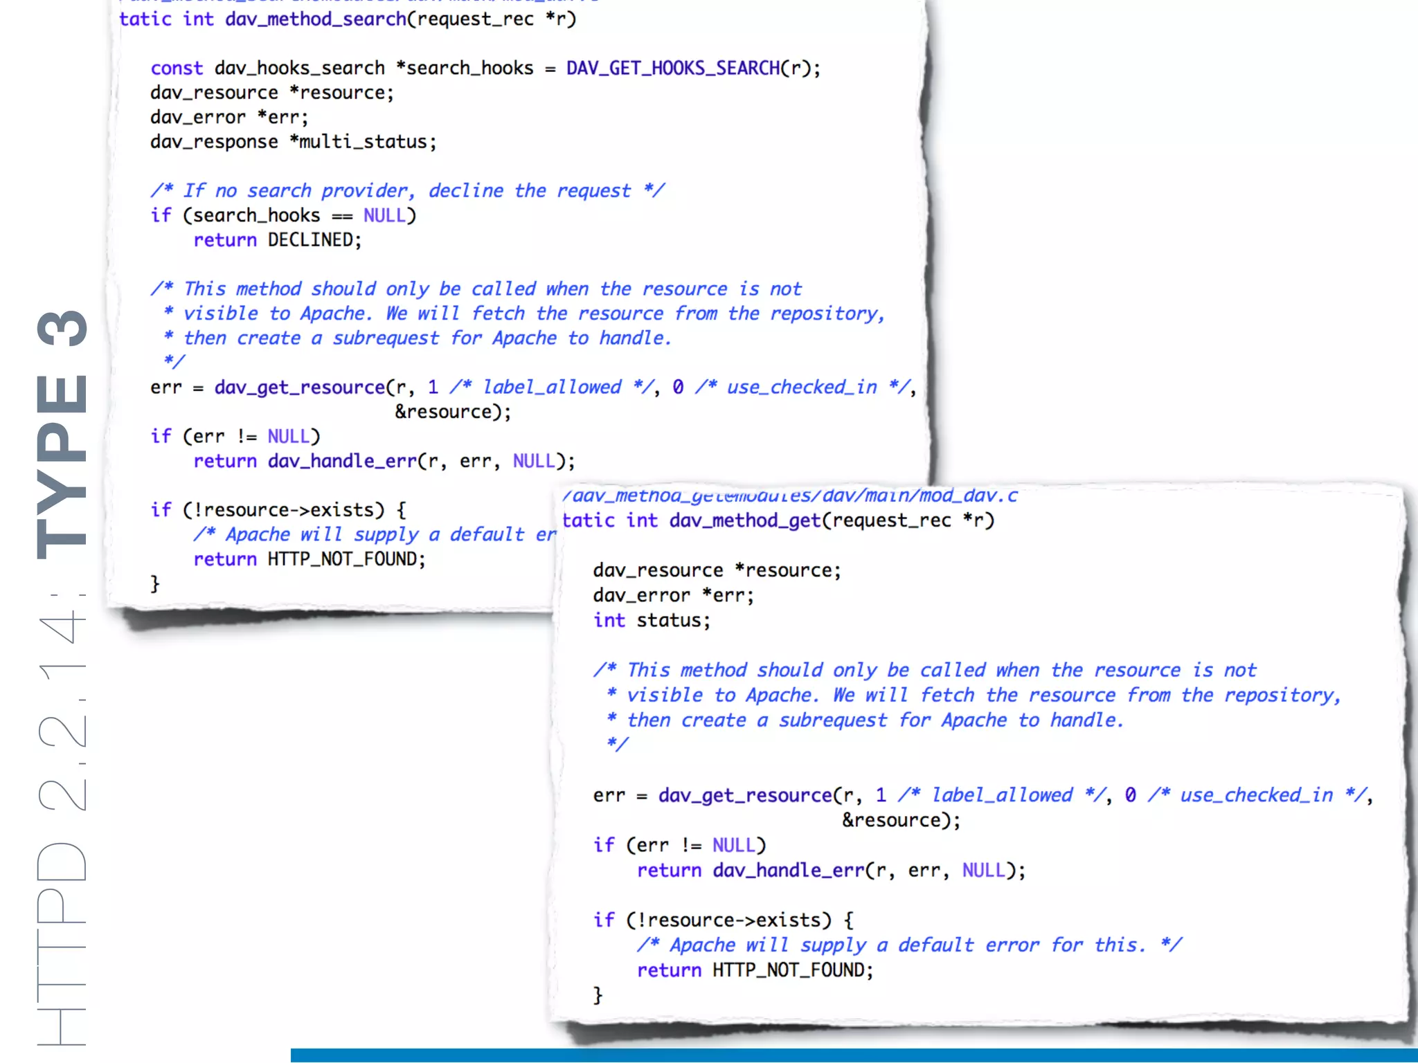This screenshot has height=1063, width=1418.
Task: Click dav_get_resource call in upper snippet
Action: (300, 388)
